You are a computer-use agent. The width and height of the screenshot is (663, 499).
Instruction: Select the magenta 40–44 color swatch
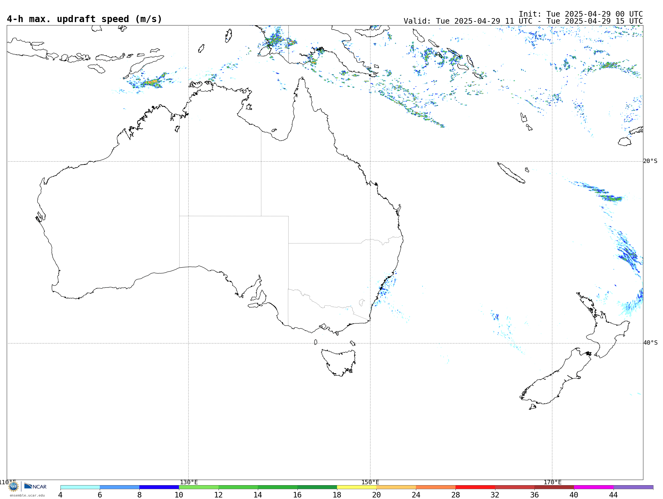[594, 487]
